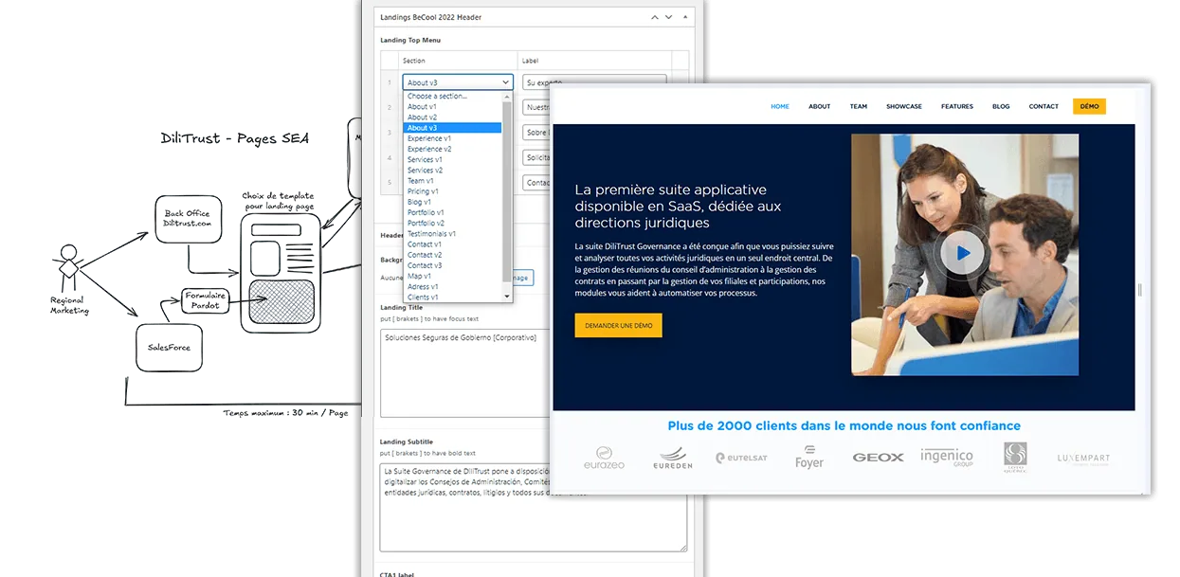Play the video on the hero image
The height and width of the screenshot is (577, 1180).
964,253
